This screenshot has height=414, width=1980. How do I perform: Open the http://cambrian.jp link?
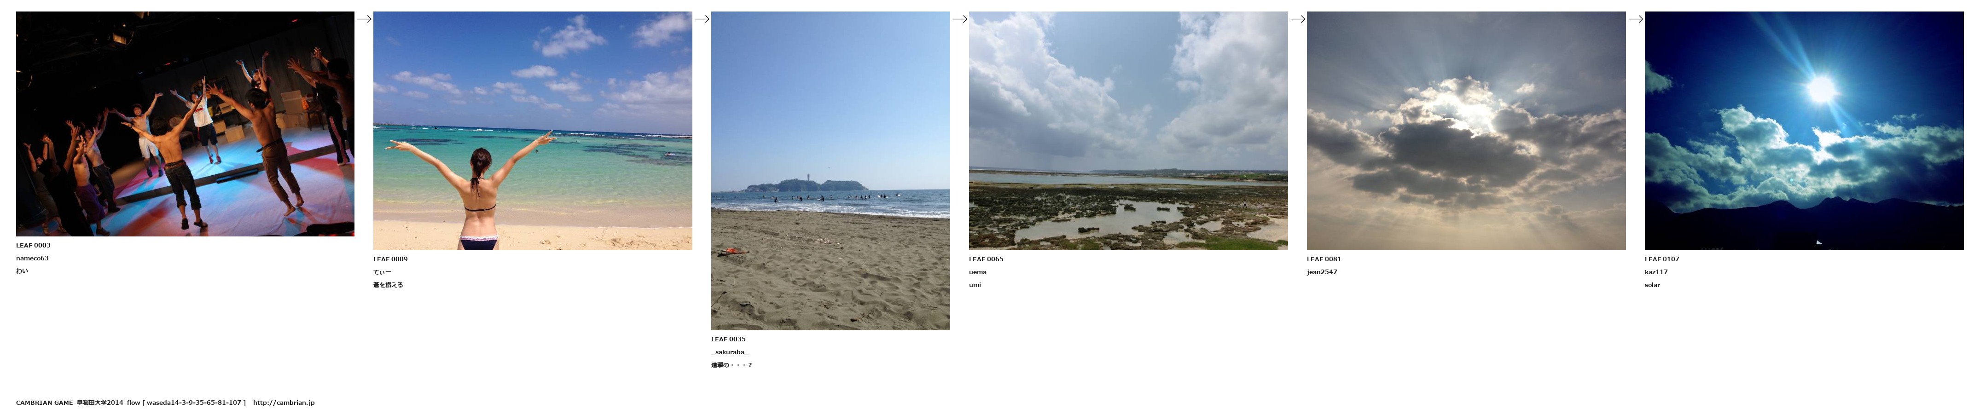point(284,402)
